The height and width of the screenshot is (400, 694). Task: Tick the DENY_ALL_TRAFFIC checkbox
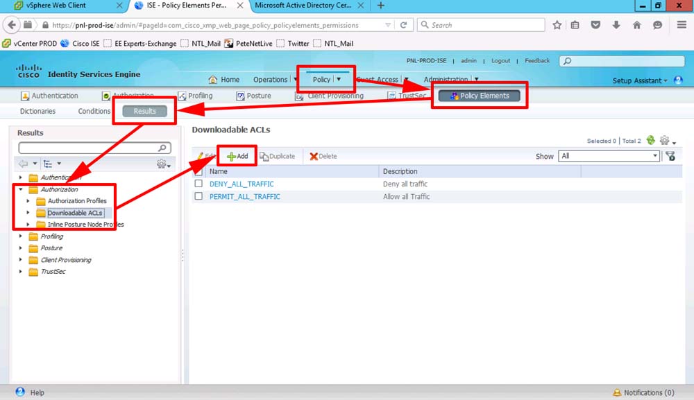tap(198, 184)
